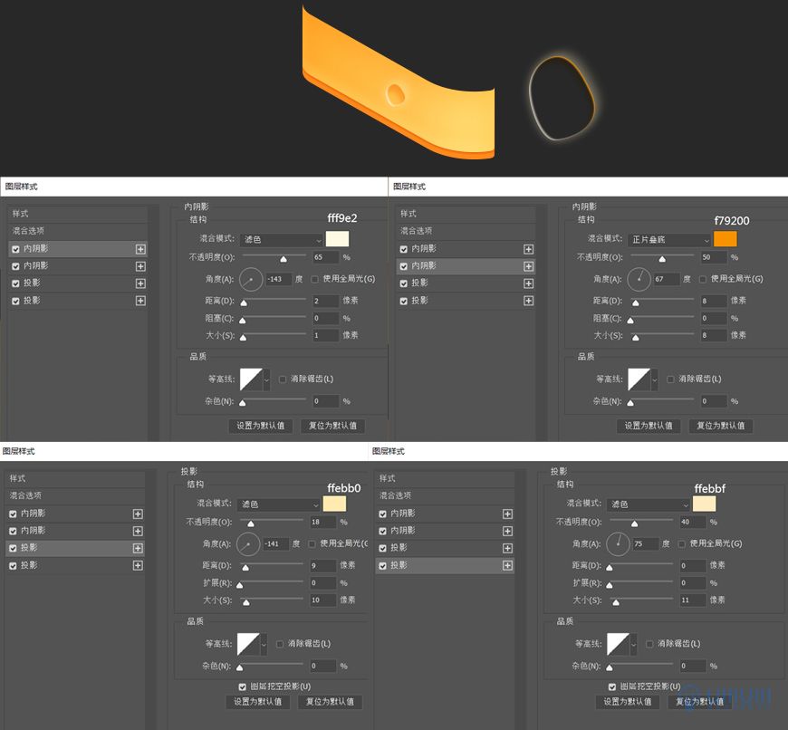This screenshot has width=788, height=730.
Task: Enable 消除锯齿 checkbox in the fff9e2 dialog
Action: 283,379
